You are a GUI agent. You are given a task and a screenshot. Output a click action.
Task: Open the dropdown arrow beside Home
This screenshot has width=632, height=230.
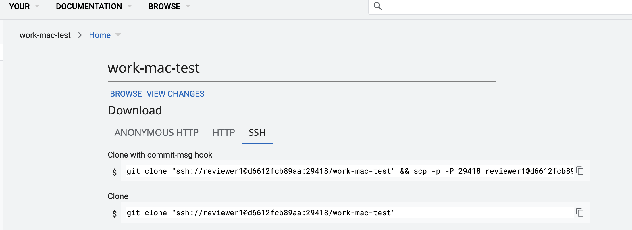click(118, 35)
